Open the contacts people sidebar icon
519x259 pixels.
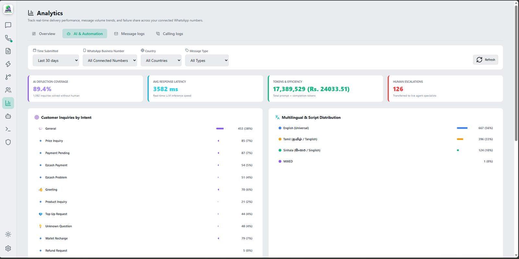coord(8,90)
